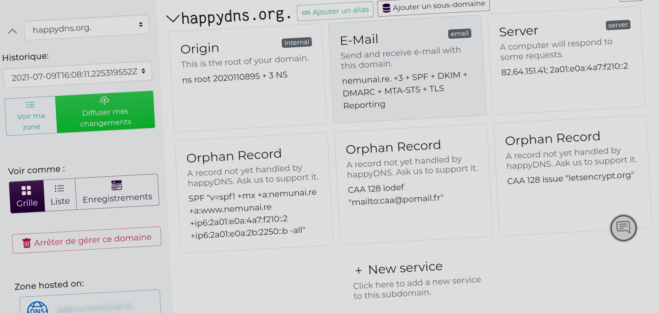This screenshot has width=659, height=313.
Task: Click Diffuser mes changements button
Action: click(105, 112)
